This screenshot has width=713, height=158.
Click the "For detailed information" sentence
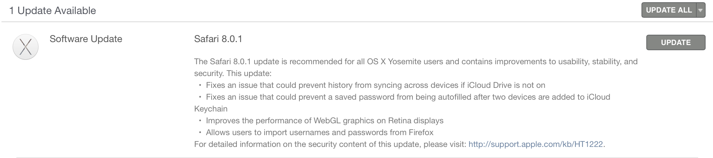(330, 144)
